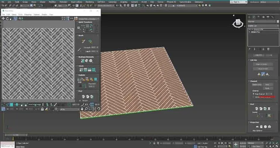The height and width of the screenshot is (148, 280).
Task: Select the Editable Poly entry in the modifier stack
Action: pyautogui.click(x=255, y=32)
